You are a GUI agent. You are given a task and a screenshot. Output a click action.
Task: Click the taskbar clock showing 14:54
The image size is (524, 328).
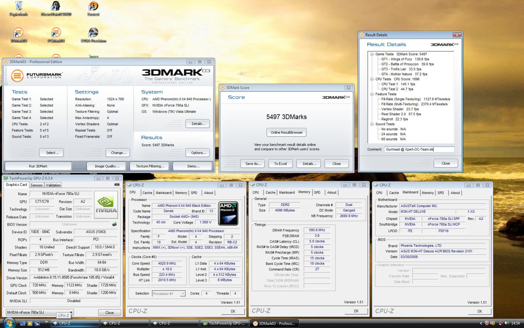pos(515,323)
